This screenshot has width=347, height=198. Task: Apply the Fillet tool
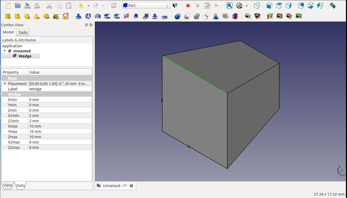(107, 16)
